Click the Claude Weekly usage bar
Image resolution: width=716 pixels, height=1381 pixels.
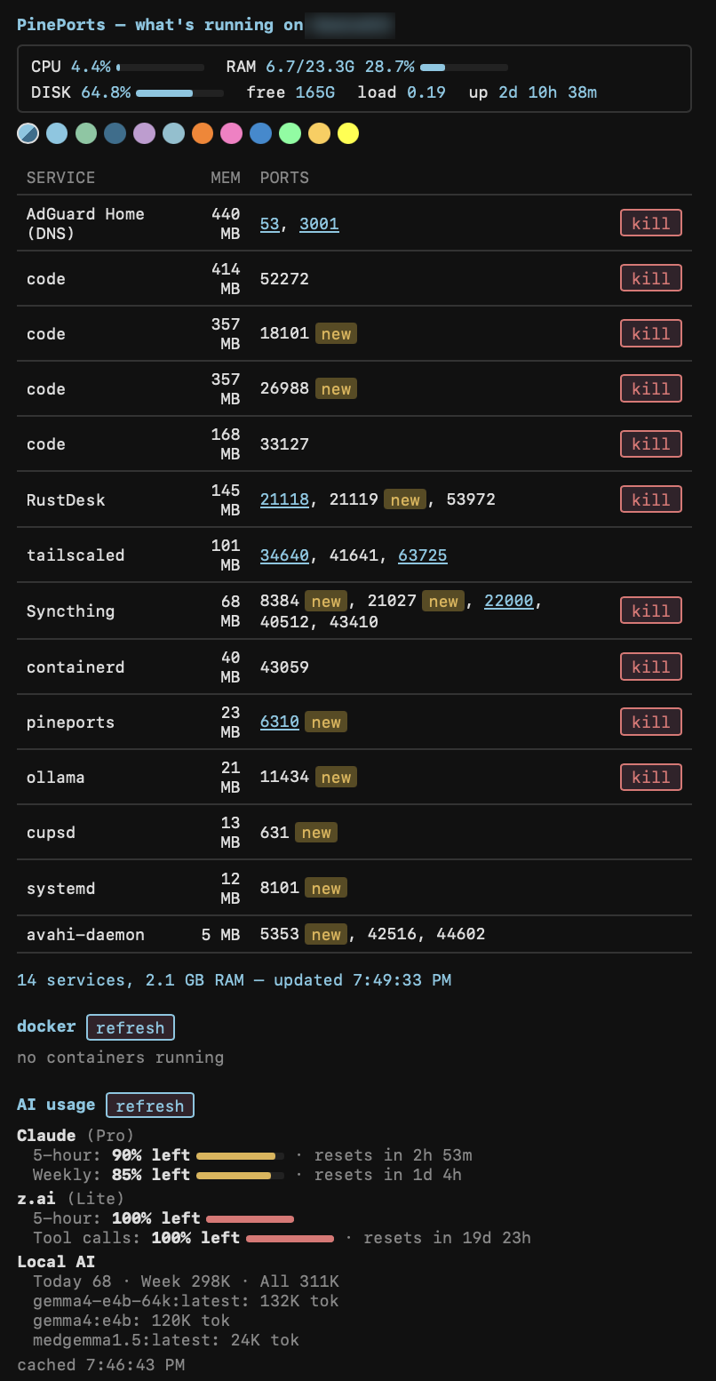[x=241, y=1175]
